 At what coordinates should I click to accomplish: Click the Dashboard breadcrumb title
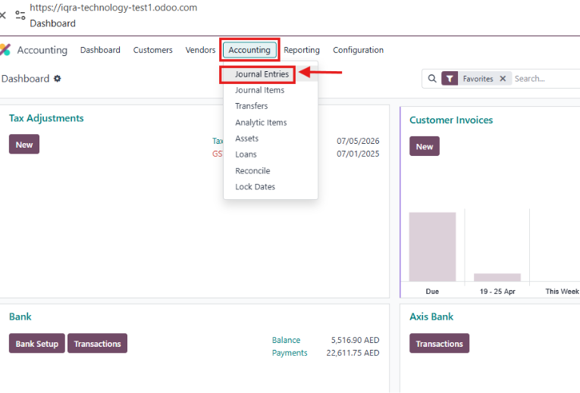(x=25, y=79)
